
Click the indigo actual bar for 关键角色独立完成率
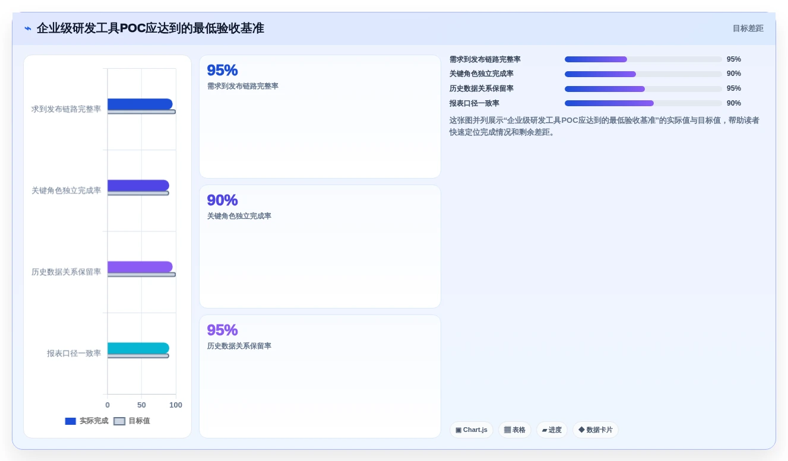pyautogui.click(x=138, y=185)
